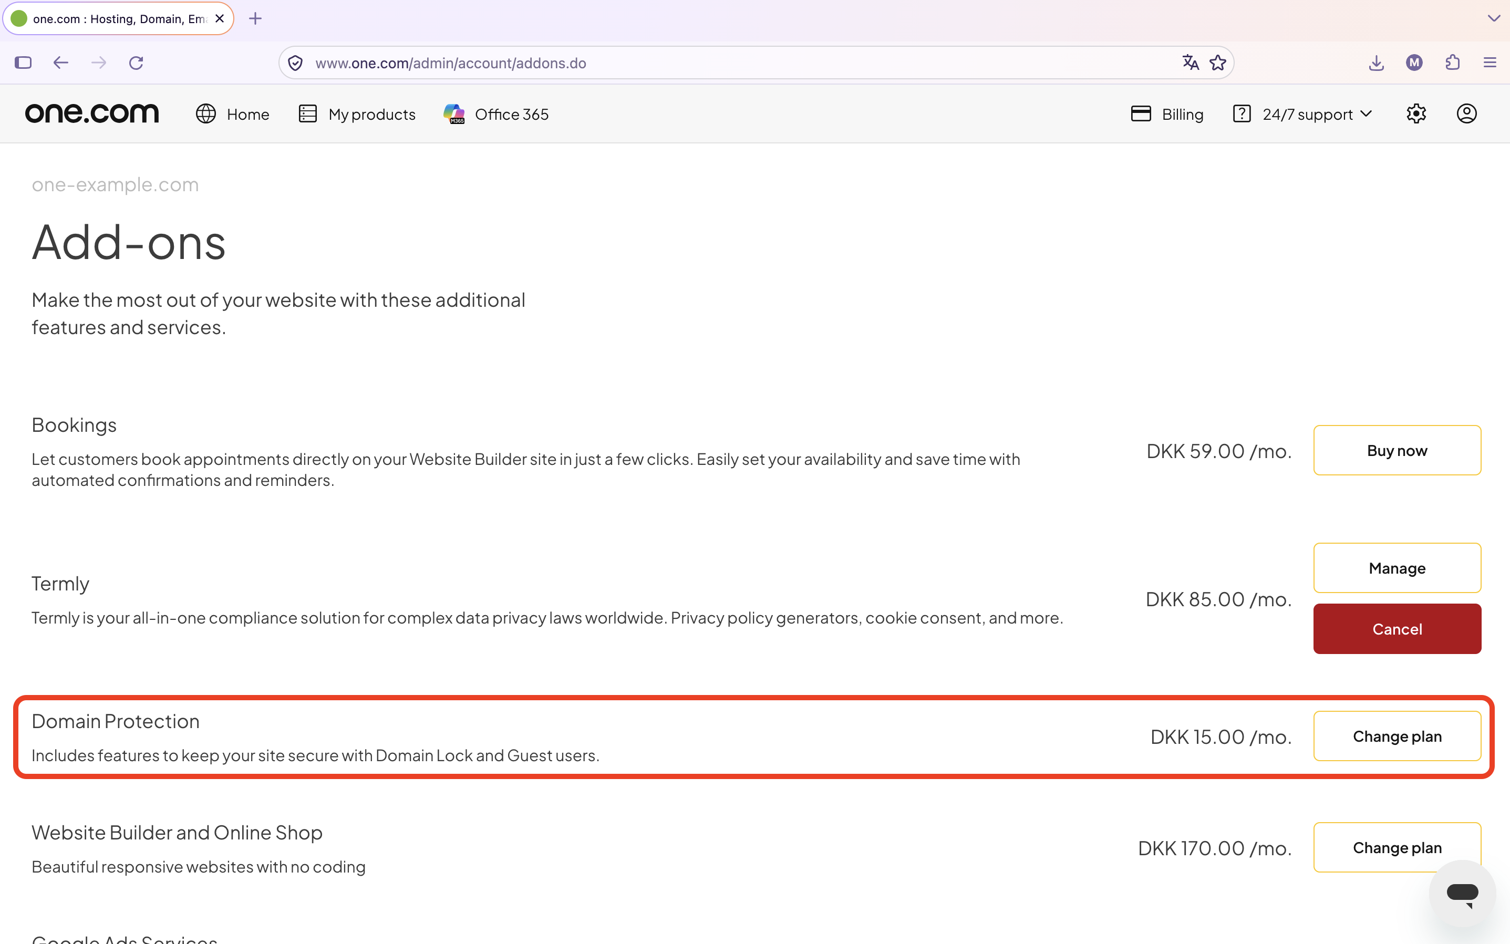Click the support question mark icon
The height and width of the screenshot is (944, 1510).
click(1242, 113)
